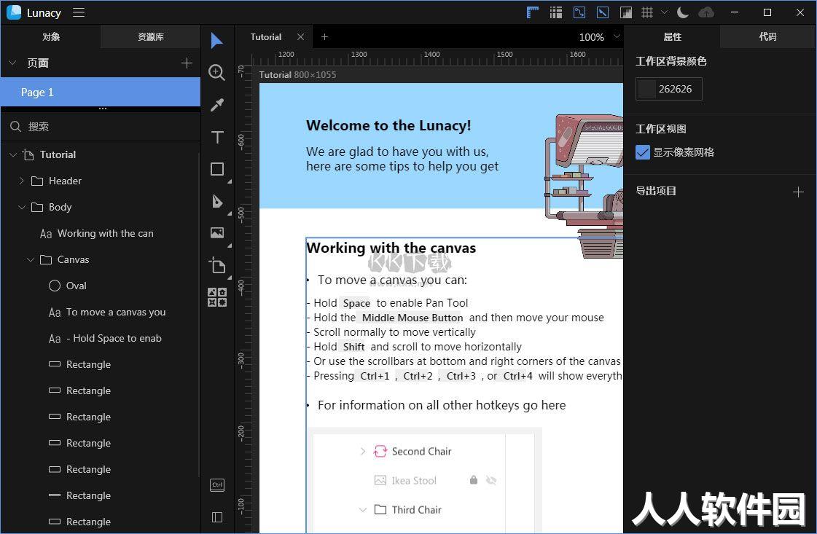Image resolution: width=817 pixels, height=534 pixels.
Task: Click the workspace background color swatch
Action: pos(646,89)
